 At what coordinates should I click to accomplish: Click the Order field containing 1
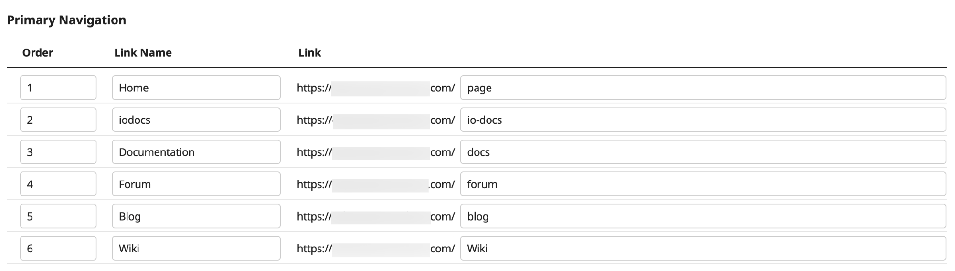tap(58, 88)
